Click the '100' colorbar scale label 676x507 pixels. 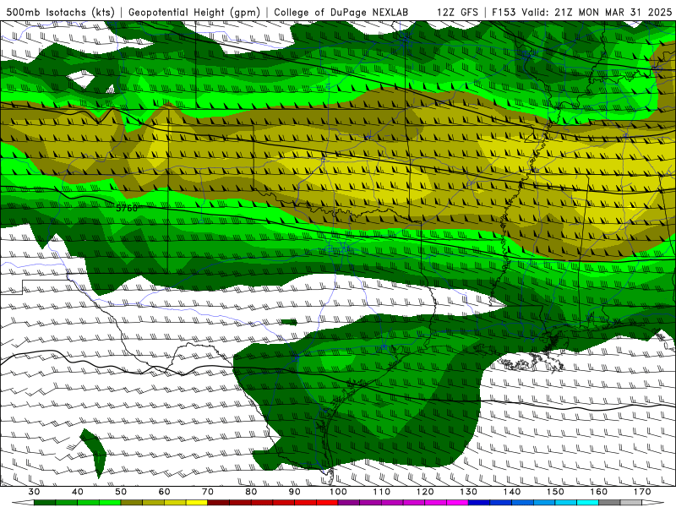[x=338, y=492]
